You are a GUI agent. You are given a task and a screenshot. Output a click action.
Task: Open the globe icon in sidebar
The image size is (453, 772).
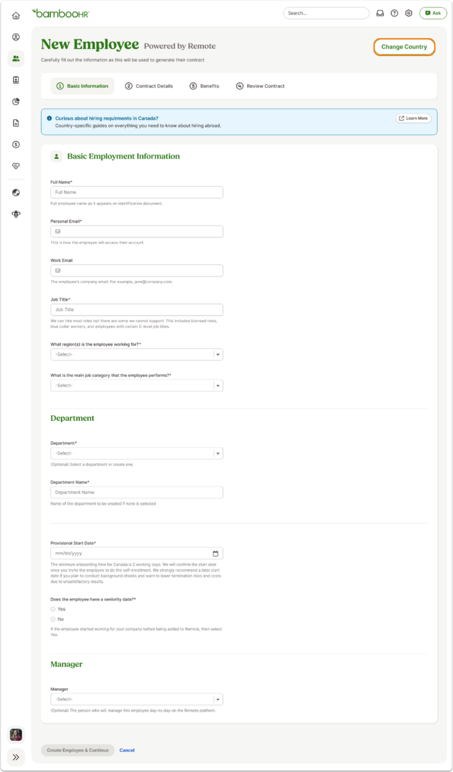coord(16,192)
